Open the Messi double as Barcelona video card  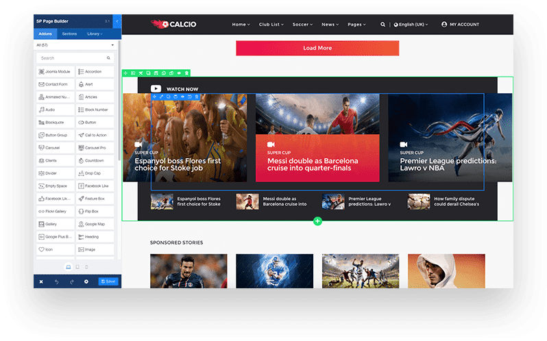point(317,138)
